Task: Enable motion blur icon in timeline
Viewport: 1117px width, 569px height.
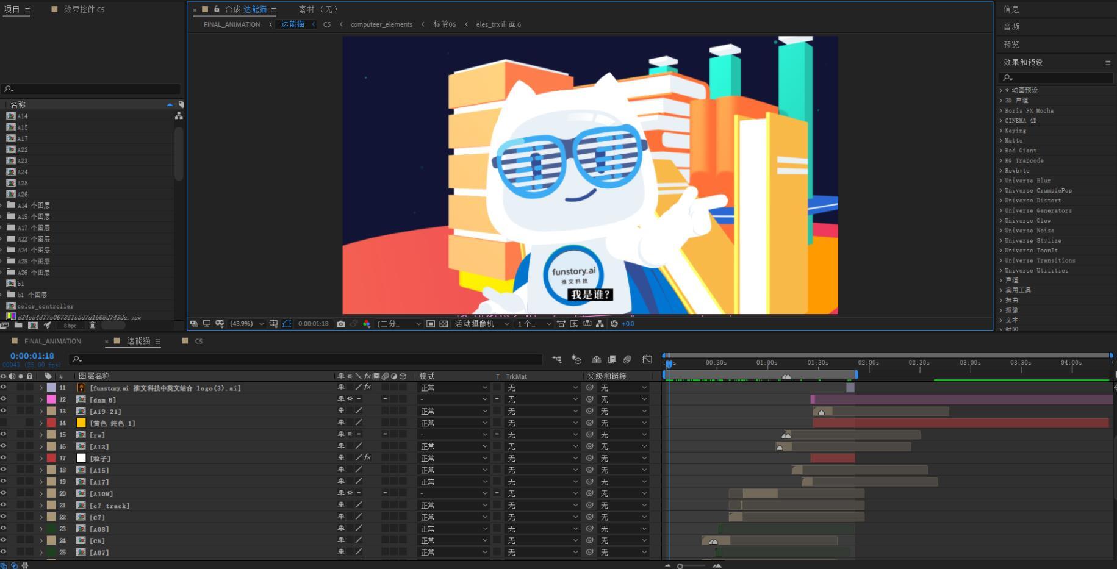Action: [627, 360]
